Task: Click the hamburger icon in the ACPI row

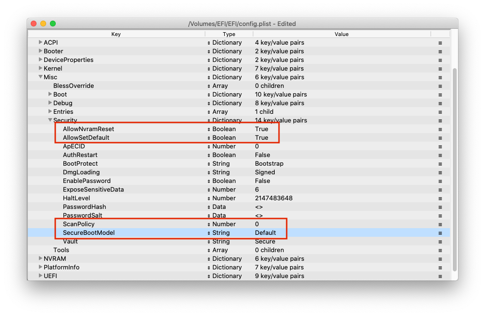Action: pyautogui.click(x=440, y=43)
